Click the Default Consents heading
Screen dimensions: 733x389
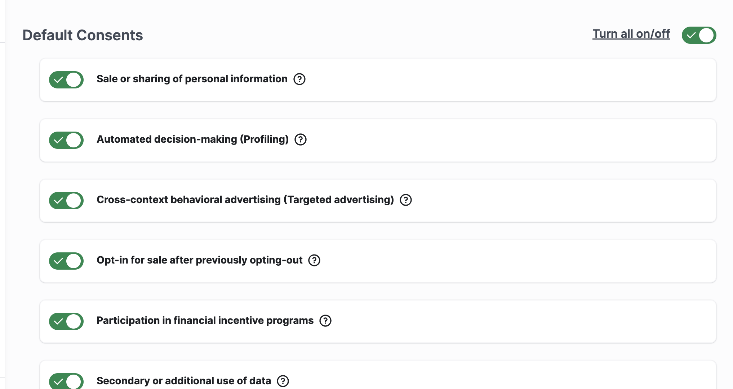tap(83, 35)
